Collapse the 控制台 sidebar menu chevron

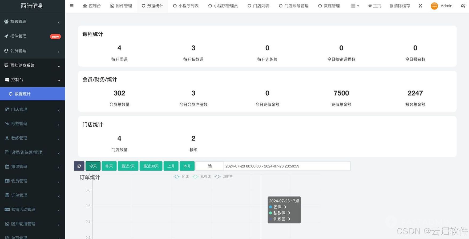click(x=59, y=80)
